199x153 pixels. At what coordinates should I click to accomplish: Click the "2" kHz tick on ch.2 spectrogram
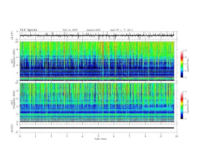tap(17, 114)
